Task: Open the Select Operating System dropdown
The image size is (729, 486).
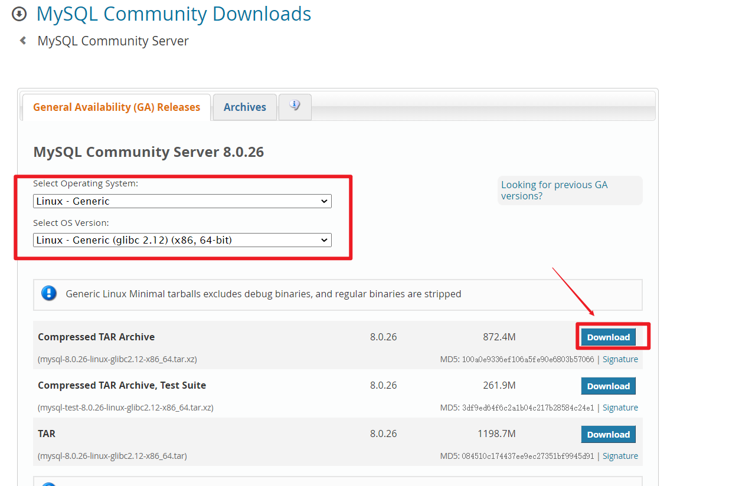Action: pyautogui.click(x=182, y=201)
